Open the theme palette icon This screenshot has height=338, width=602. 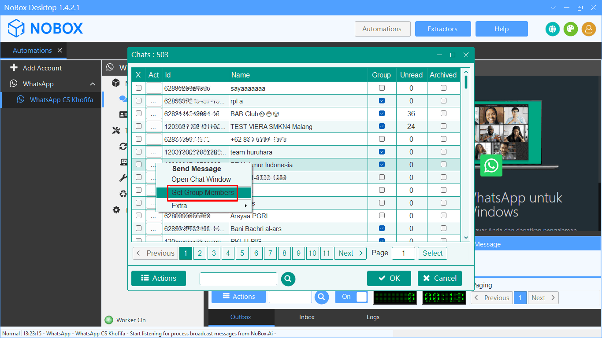coord(570,29)
